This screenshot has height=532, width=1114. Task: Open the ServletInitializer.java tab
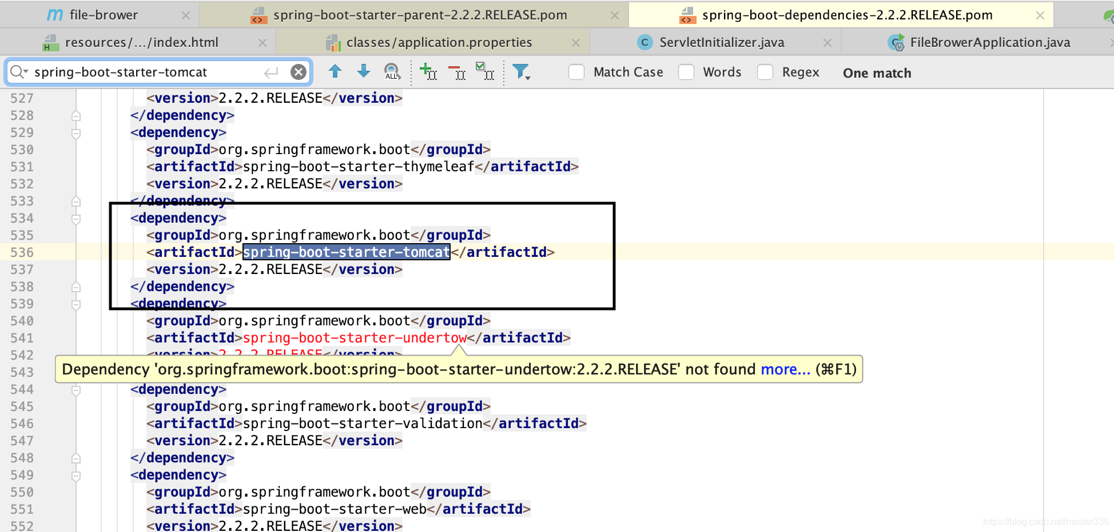click(x=722, y=42)
